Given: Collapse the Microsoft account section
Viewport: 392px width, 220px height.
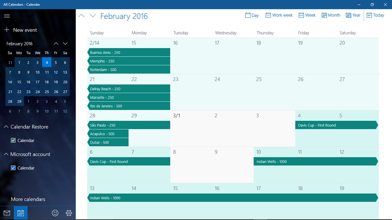Looking at the screenshot, I should 6,154.
